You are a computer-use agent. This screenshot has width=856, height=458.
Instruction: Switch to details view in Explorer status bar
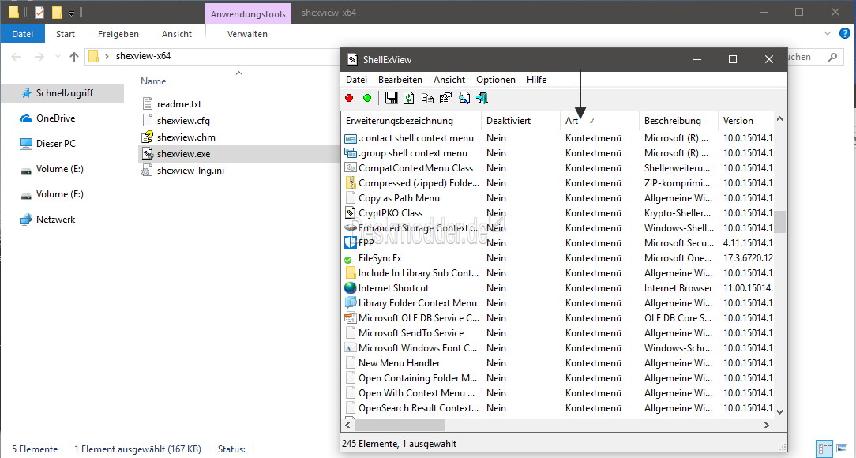(824, 449)
